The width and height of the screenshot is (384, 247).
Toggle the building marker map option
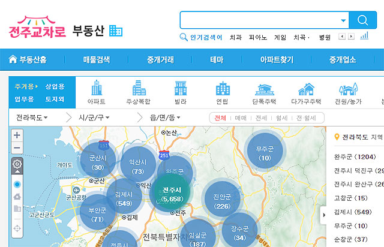17,209
